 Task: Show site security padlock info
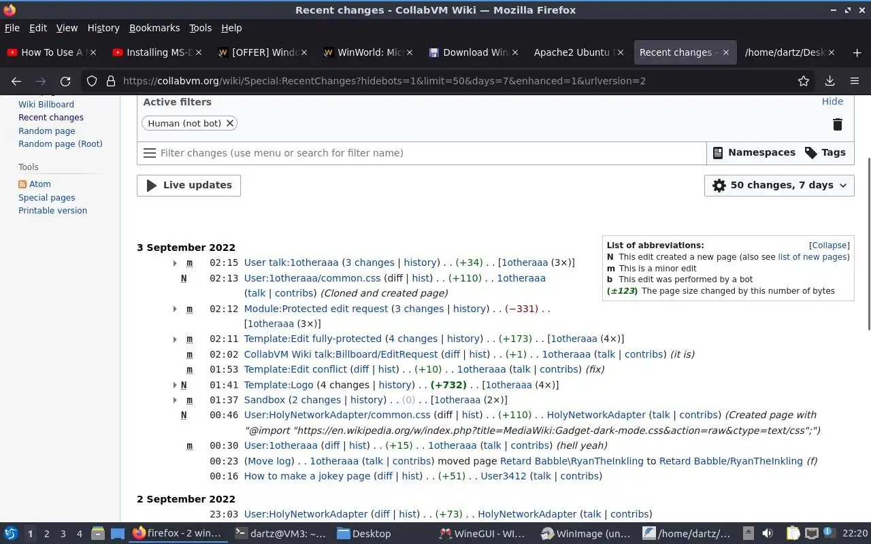[111, 81]
